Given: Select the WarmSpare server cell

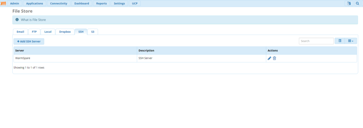Looking at the screenshot, I should tap(75, 59).
